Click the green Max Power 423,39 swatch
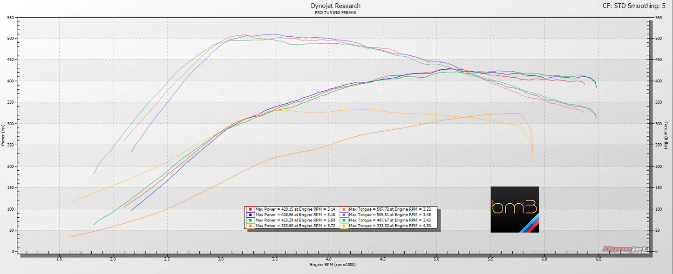The image size is (673, 274). coord(251,221)
